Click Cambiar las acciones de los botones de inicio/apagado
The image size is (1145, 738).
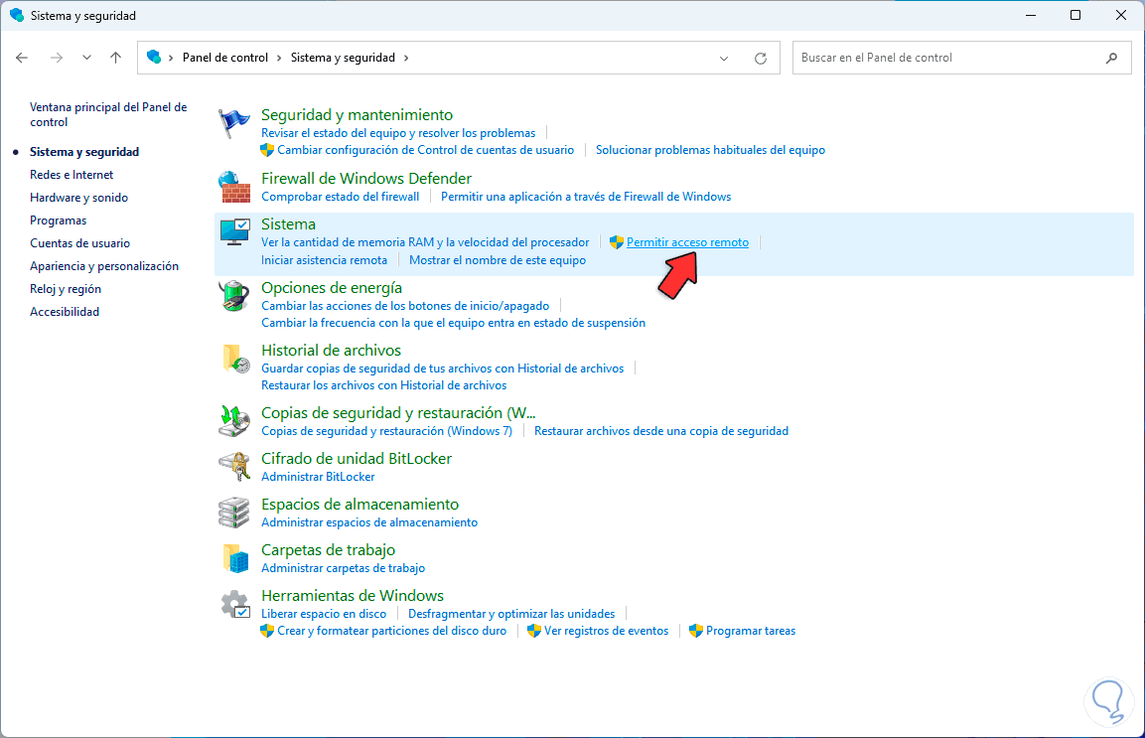pos(405,305)
